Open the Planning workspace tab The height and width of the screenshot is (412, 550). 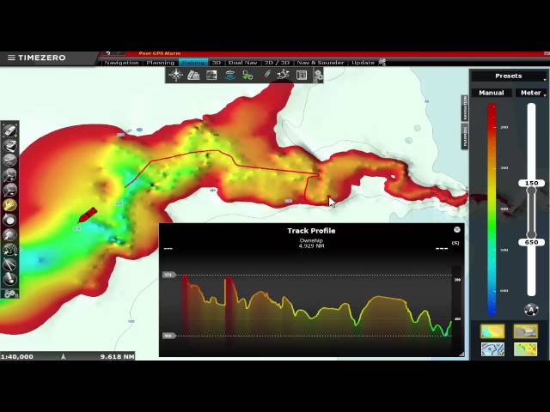pos(160,63)
